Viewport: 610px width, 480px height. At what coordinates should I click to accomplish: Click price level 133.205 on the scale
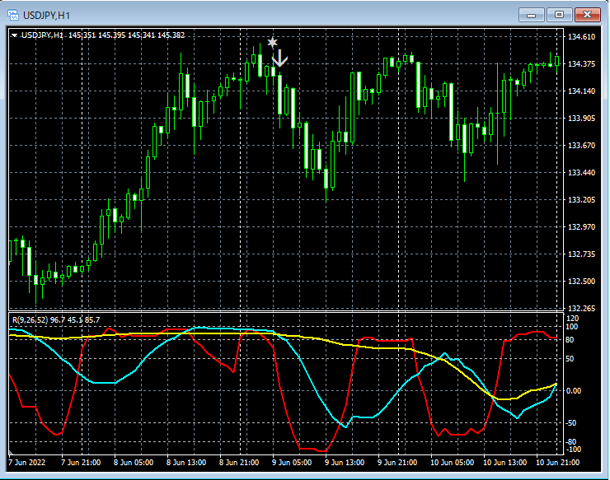click(x=582, y=200)
